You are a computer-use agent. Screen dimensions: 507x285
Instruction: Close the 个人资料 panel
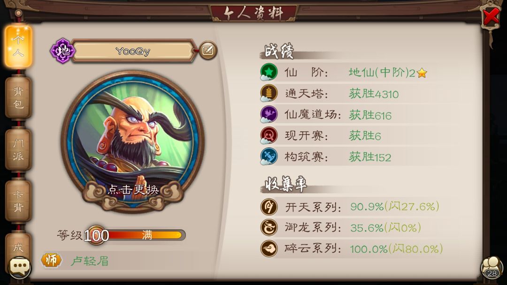(x=491, y=15)
